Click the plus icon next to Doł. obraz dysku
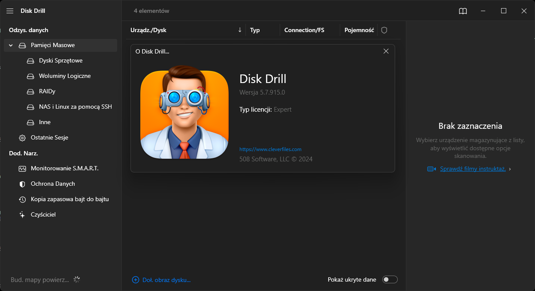 pos(136,280)
